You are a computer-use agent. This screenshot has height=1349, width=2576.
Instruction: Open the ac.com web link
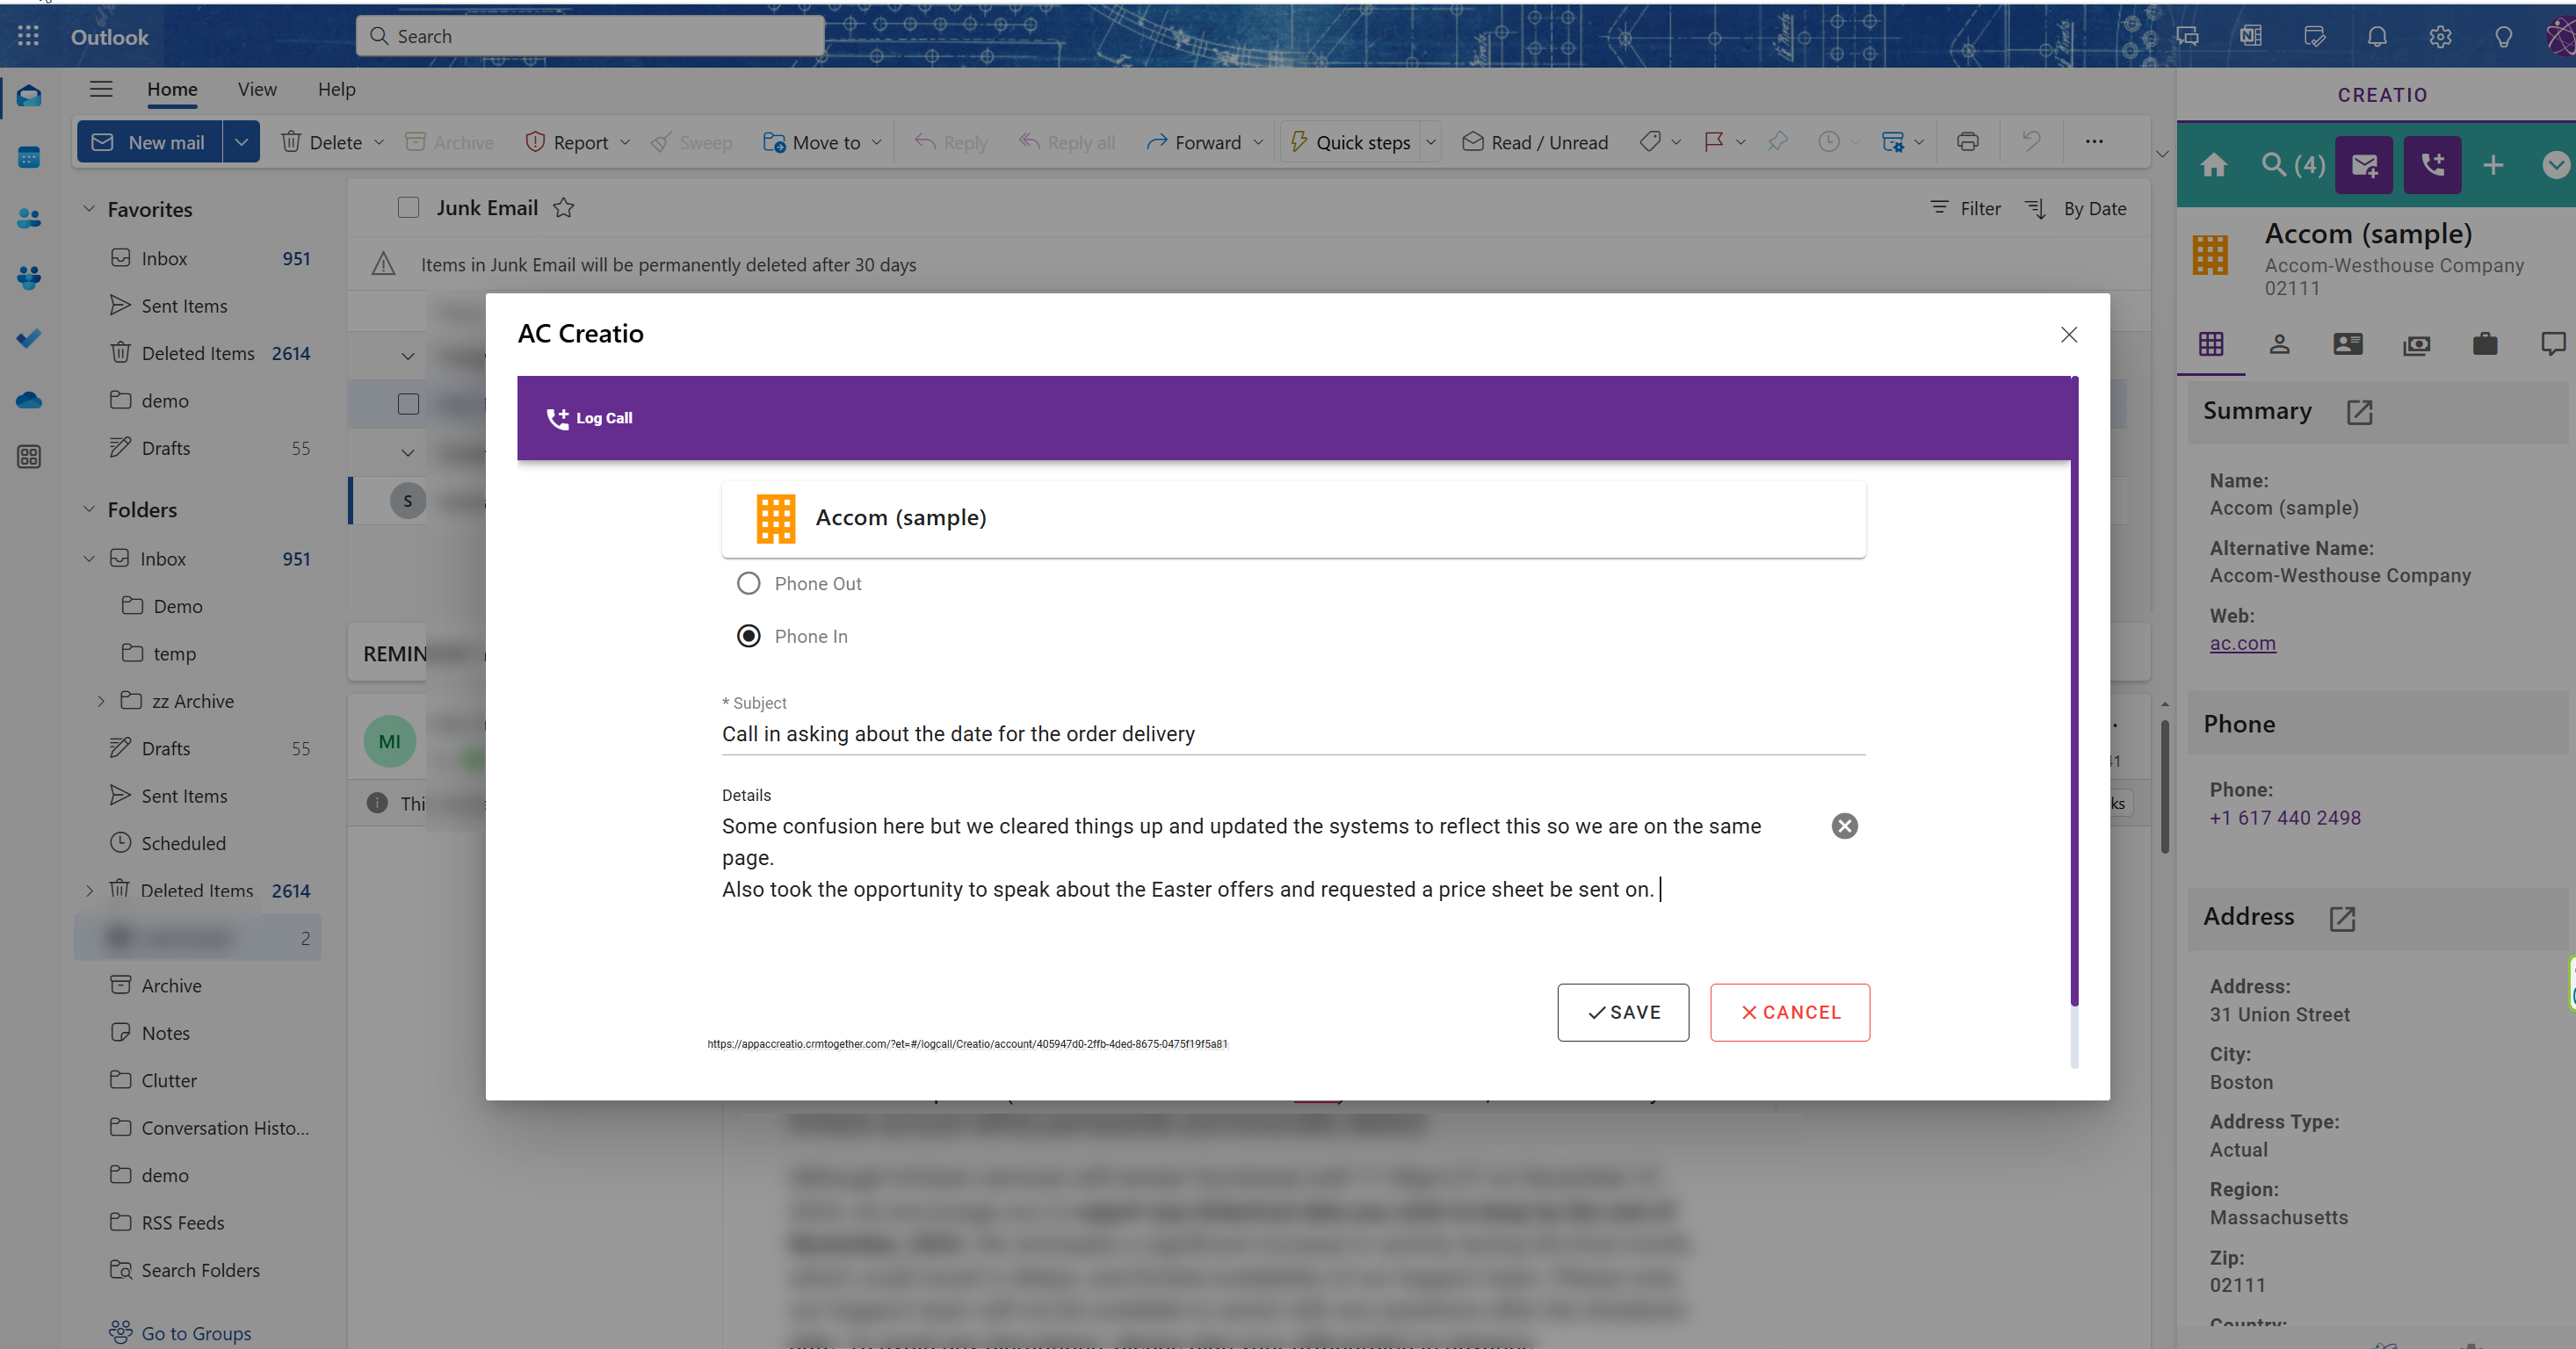2242,644
